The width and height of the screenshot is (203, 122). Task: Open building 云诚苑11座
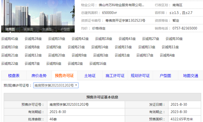170,47
